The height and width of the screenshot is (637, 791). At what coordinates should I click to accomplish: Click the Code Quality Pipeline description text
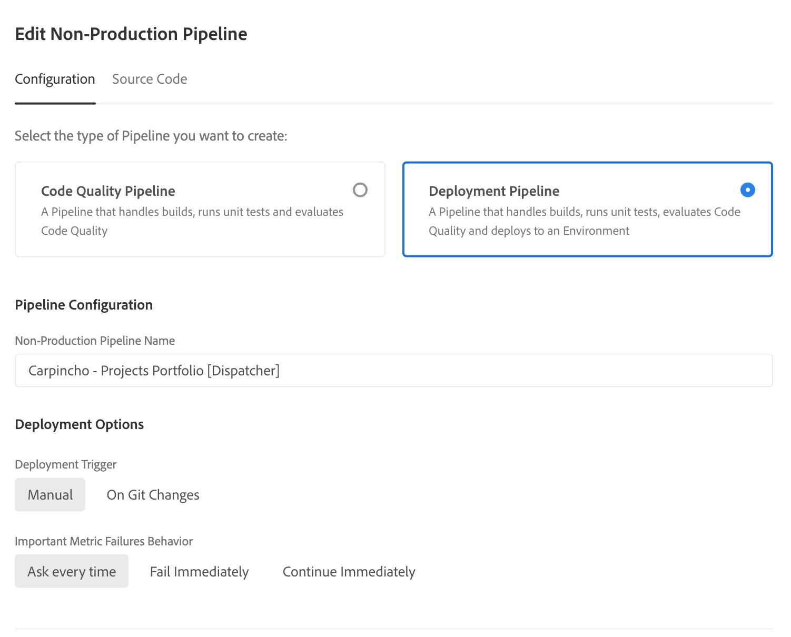[x=192, y=221]
